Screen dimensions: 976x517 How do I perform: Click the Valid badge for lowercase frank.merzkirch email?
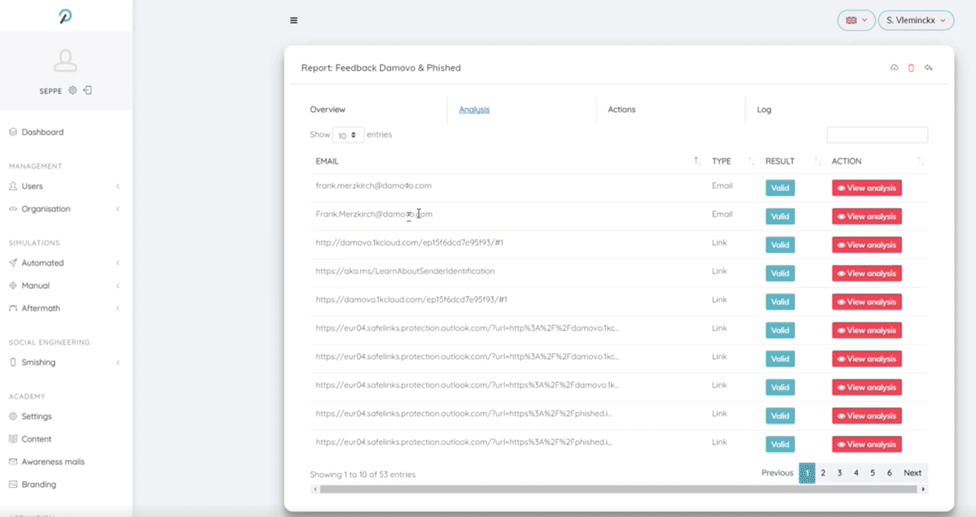780,188
